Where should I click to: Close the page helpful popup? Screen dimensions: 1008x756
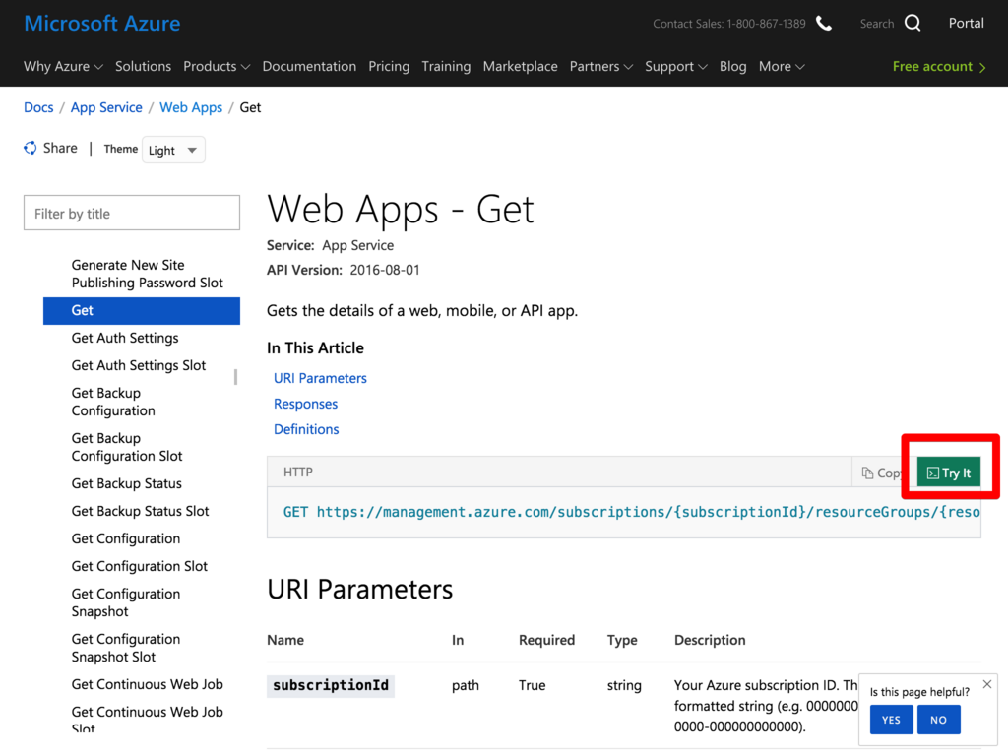pyautogui.click(x=986, y=684)
